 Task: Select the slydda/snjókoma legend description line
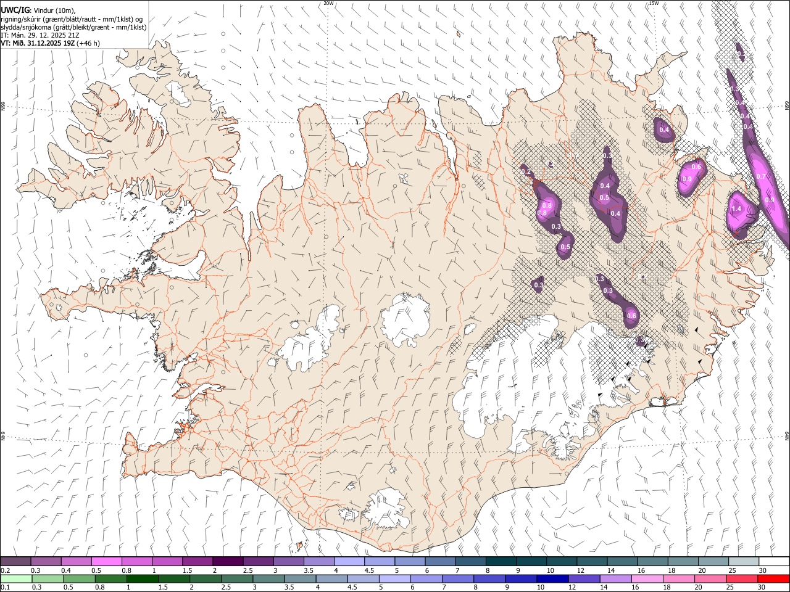coord(74,27)
